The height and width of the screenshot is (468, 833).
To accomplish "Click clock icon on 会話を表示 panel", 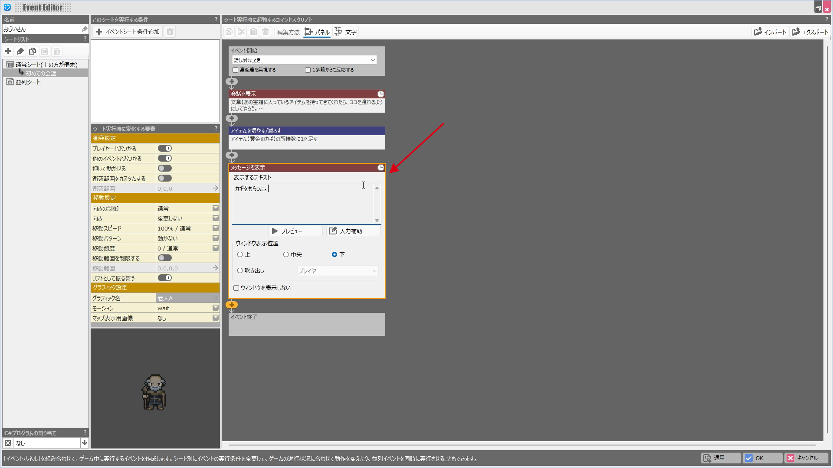I will coord(380,94).
